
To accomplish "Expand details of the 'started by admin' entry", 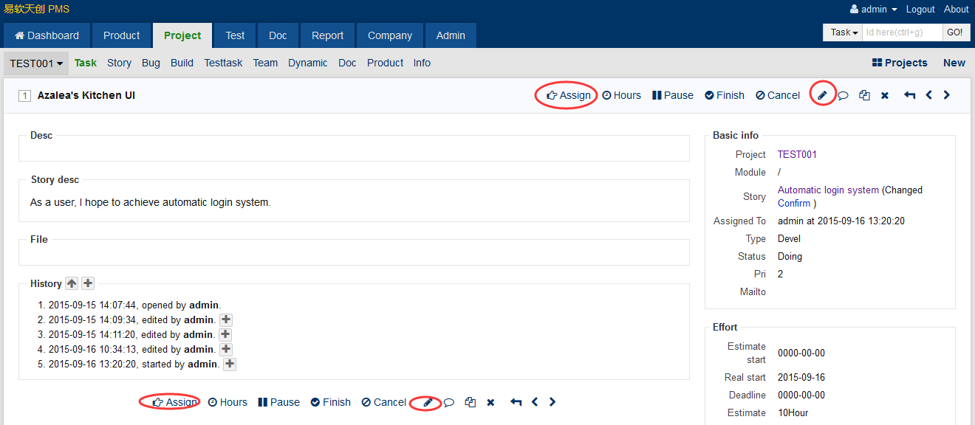I will [230, 364].
